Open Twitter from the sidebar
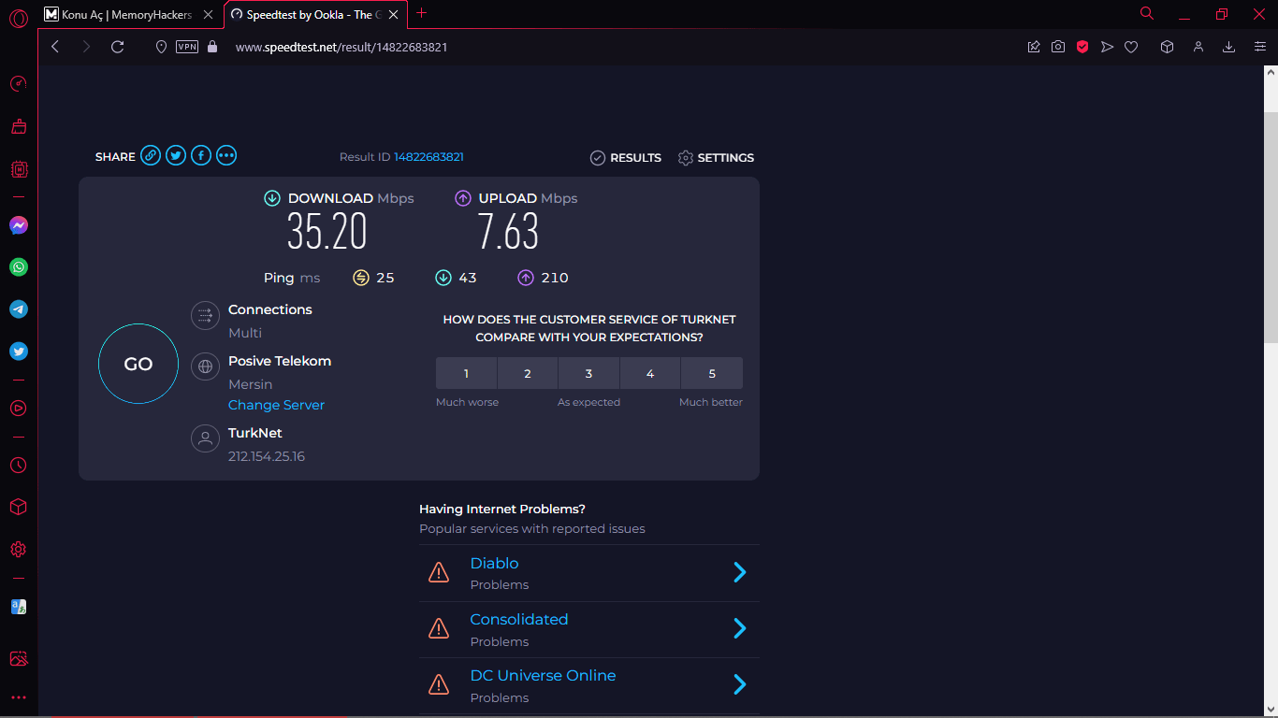This screenshot has height=718, width=1278. pos(19,352)
